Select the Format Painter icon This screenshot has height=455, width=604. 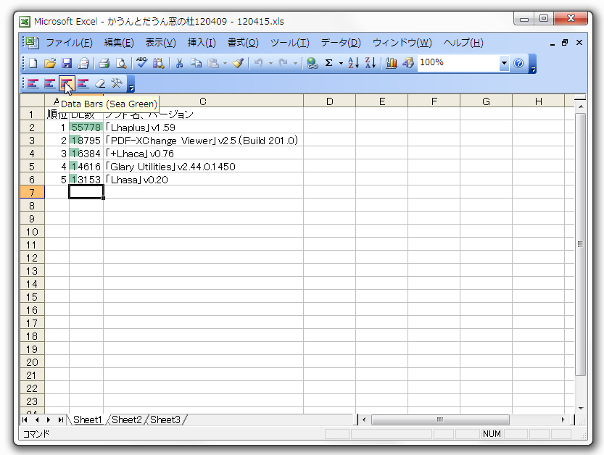[x=238, y=64]
